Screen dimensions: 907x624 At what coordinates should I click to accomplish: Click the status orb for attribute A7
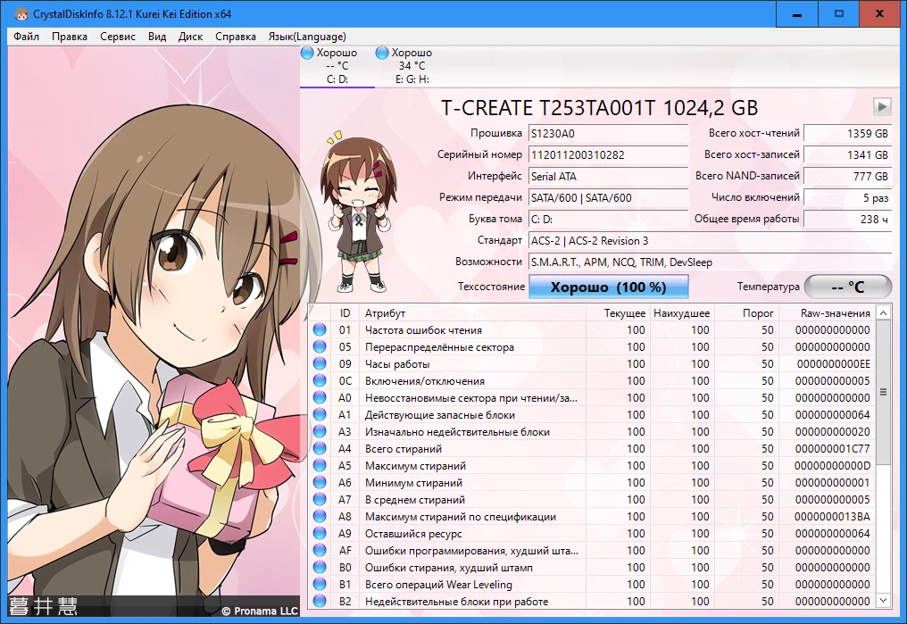click(320, 499)
